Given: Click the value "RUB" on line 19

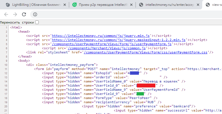Looking at the screenshot, I should click(x=151, y=102).
